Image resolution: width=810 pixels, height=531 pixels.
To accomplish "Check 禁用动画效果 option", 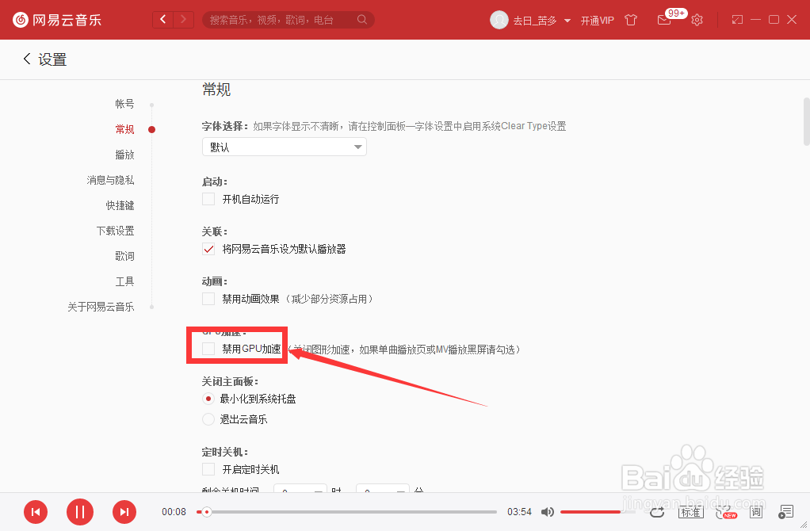I will 208,299.
